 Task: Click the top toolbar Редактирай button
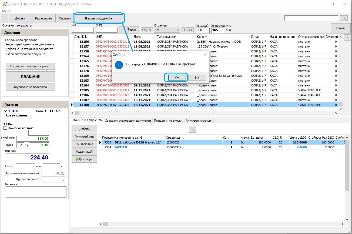point(43,18)
